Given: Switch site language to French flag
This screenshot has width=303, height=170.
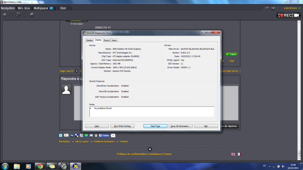Looking at the screenshot, I should (x=239, y=154).
